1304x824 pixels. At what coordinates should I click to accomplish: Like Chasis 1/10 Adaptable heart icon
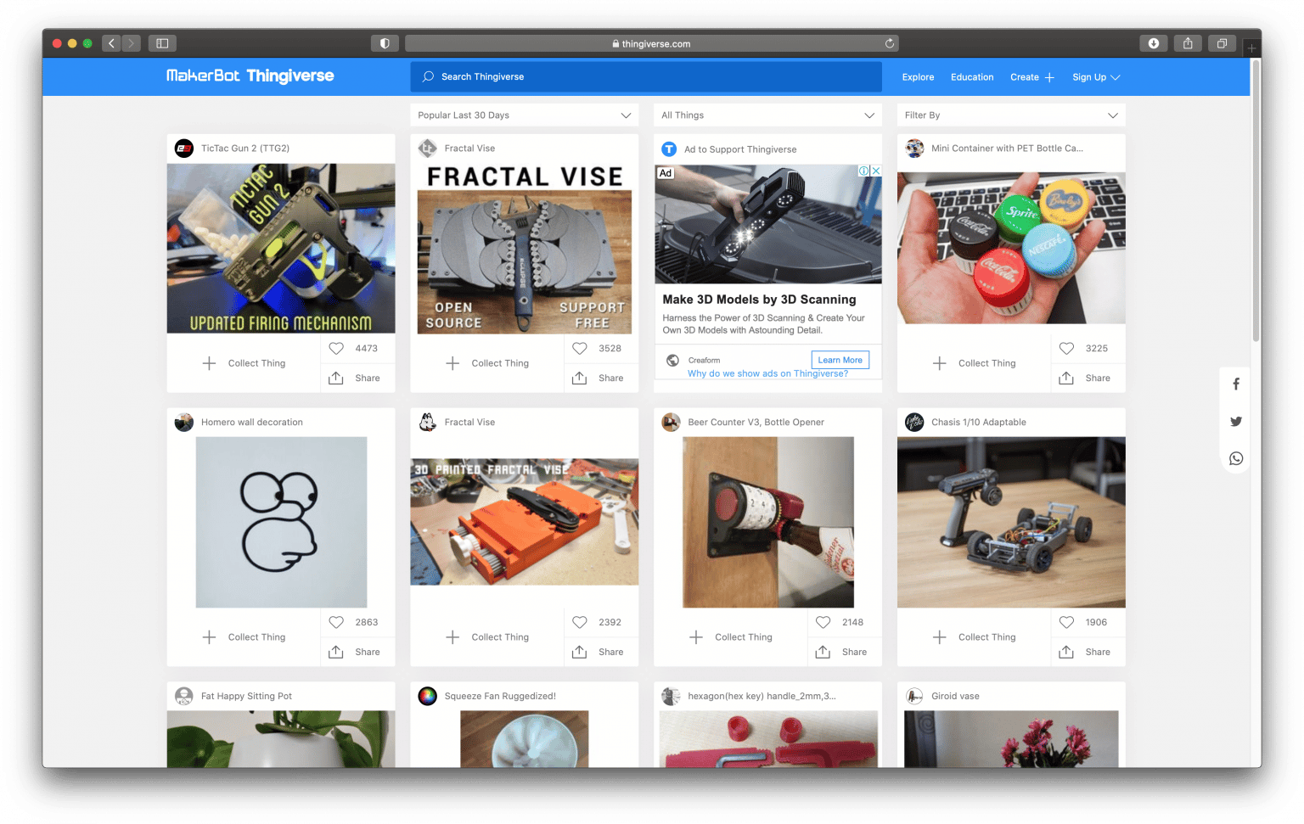(x=1067, y=622)
